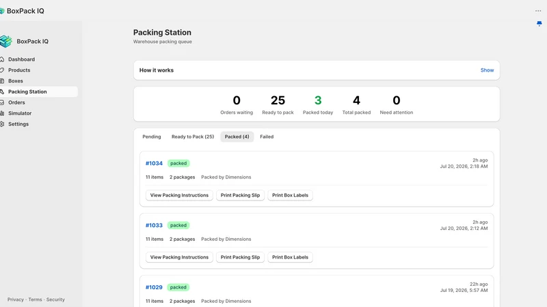Click the Jul 19, 2026, 5:57 AM timestamp
The height and width of the screenshot is (307, 547).
coord(464,291)
